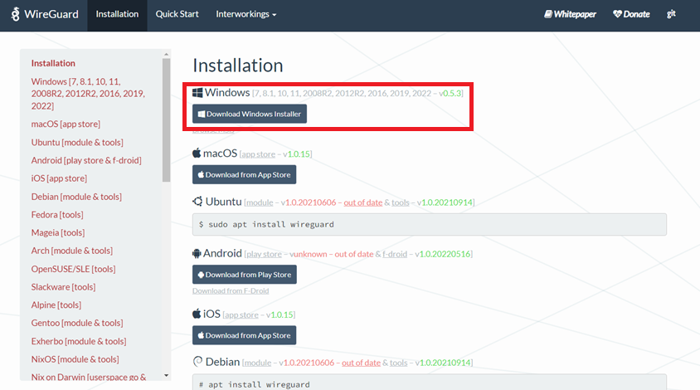Viewport: 700px width, 390px height.
Task: Open the Whitepaper link
Action: click(x=571, y=15)
